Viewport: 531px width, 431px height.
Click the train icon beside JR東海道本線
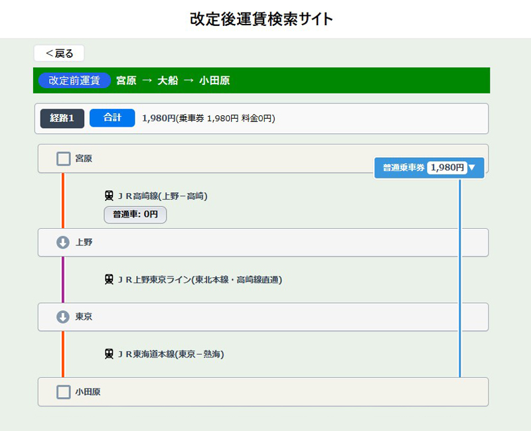pyautogui.click(x=110, y=354)
